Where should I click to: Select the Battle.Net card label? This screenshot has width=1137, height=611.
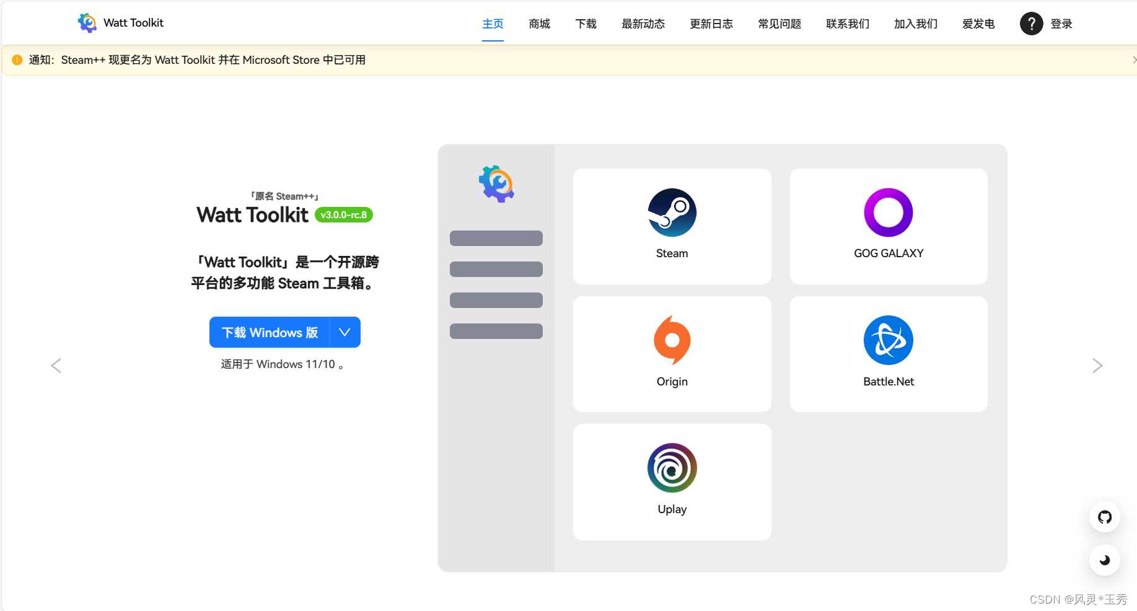click(x=889, y=382)
